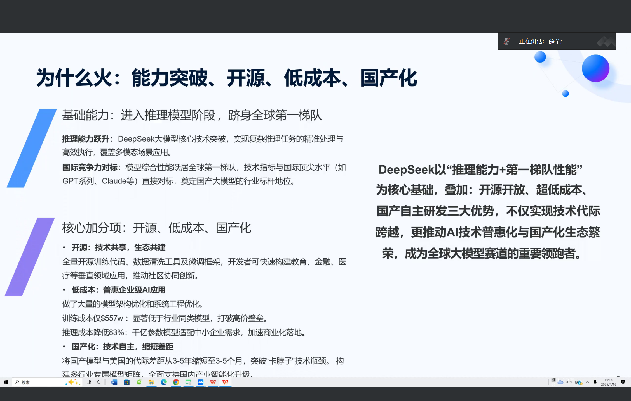The width and height of the screenshot is (631, 401).
Task: Open the WPS presentation taskbar window
Action: 225,382
